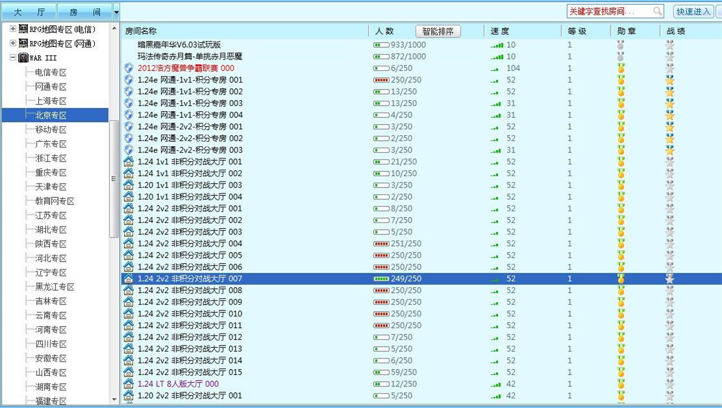This screenshot has height=408, width=722.
Task: Click the house icon of 1.24 1v1 非积分对战大厅 001
Action: [128, 162]
